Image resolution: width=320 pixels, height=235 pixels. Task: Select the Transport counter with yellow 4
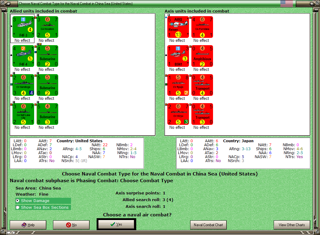point(202,85)
